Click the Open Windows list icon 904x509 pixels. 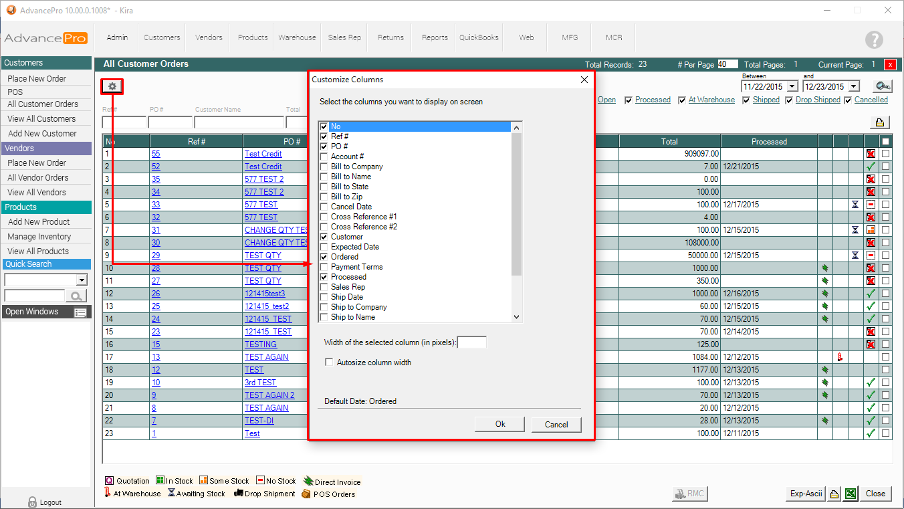[80, 312]
